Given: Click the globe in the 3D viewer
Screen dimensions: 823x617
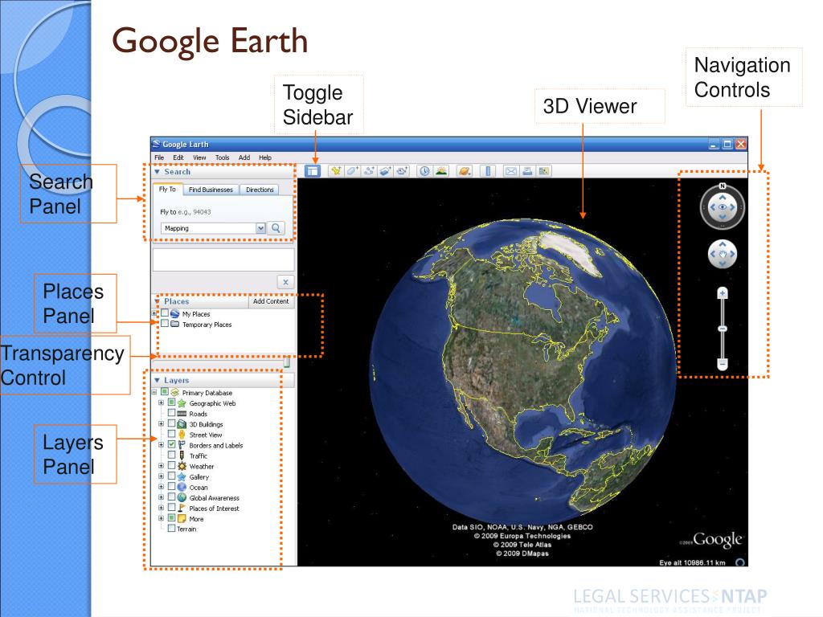Looking at the screenshot, I should [x=522, y=370].
